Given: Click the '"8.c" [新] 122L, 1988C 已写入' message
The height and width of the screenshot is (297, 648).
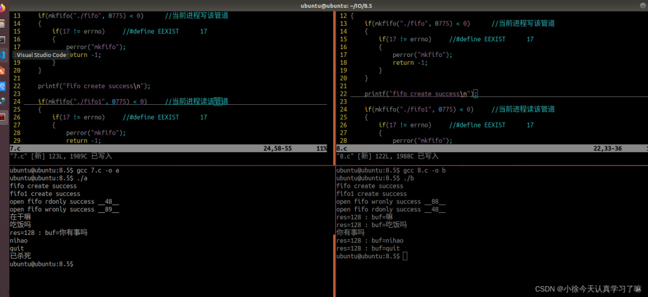Looking at the screenshot, I should (x=388, y=157).
